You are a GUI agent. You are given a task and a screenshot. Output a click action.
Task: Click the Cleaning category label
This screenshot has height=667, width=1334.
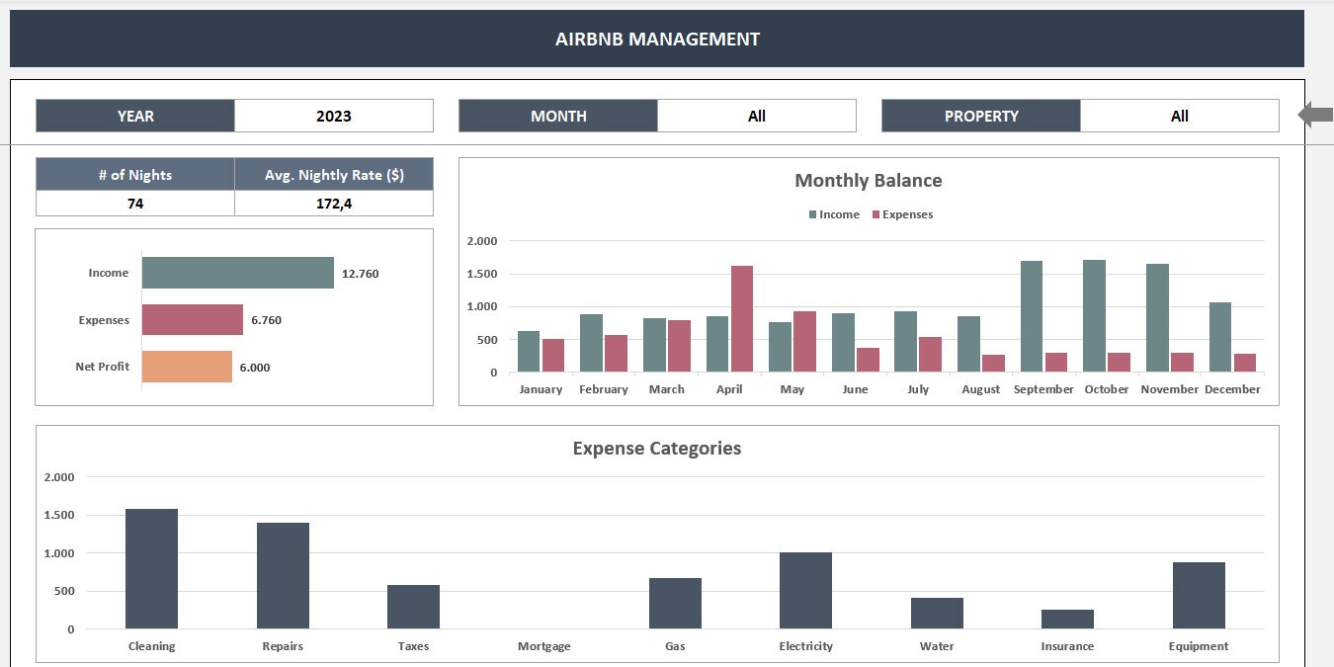(151, 646)
